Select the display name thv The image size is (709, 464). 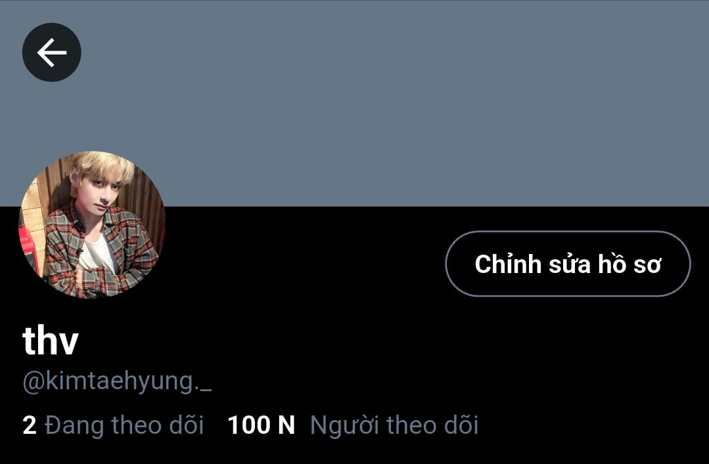click(x=51, y=340)
